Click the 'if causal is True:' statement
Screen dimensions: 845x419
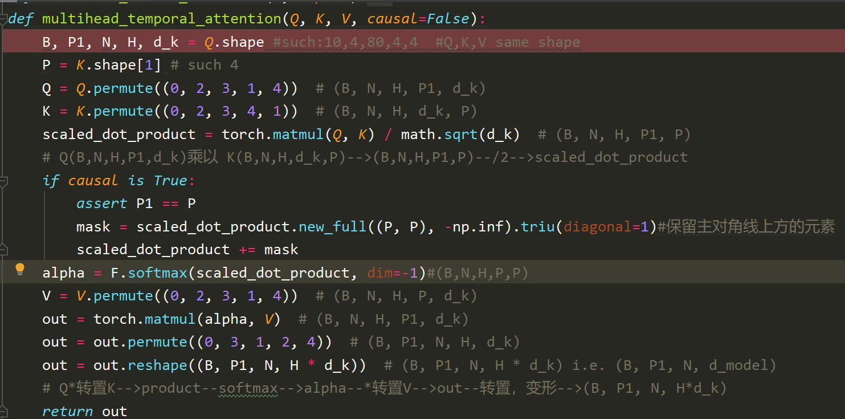119,181
